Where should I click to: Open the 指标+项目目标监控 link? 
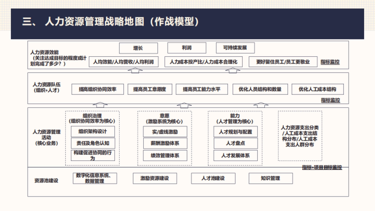coord(321,168)
